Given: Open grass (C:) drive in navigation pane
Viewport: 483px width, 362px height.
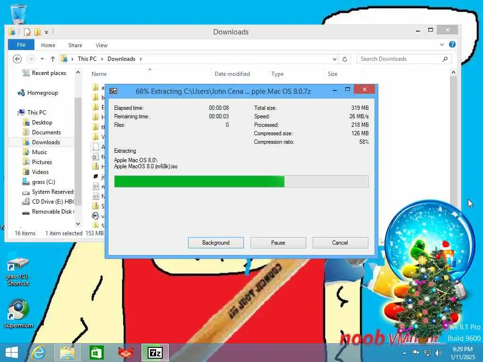Looking at the screenshot, I should (x=39, y=181).
